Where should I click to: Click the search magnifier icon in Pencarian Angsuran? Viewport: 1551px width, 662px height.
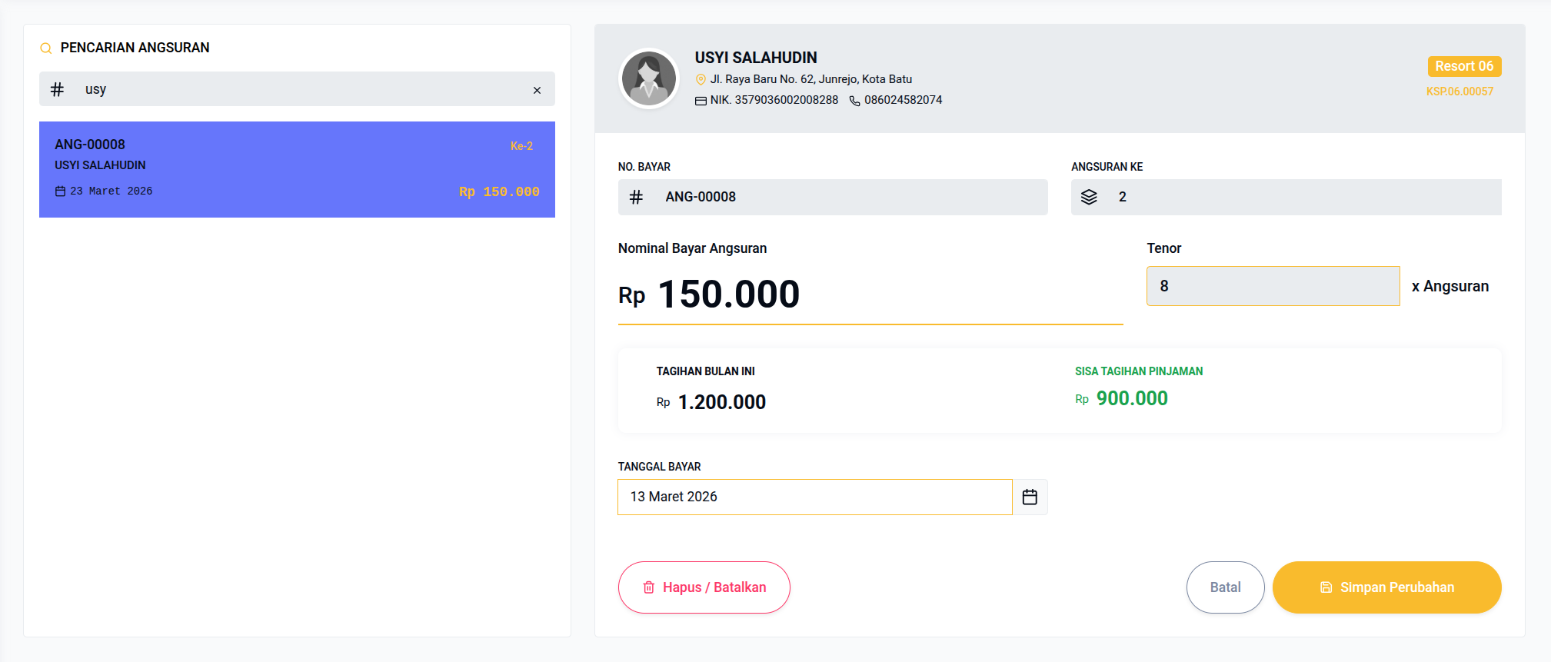tap(45, 48)
